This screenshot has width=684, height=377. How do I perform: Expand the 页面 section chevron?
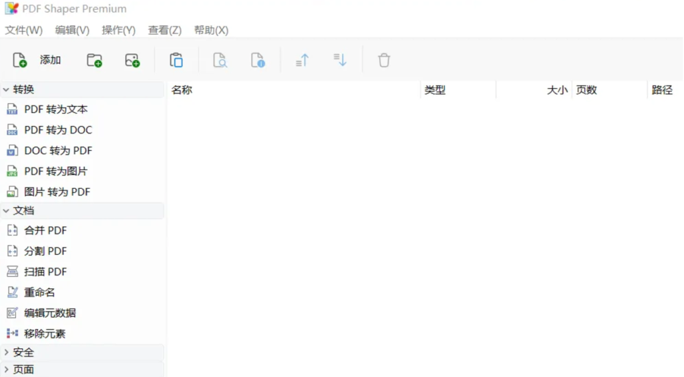click(6, 370)
